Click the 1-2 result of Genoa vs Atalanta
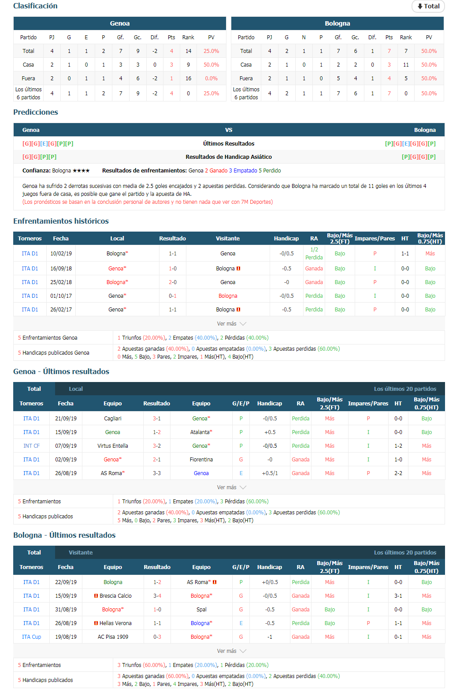 tap(157, 432)
